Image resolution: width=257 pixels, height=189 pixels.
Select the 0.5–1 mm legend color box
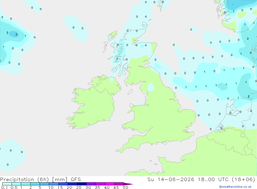click(x=16, y=184)
